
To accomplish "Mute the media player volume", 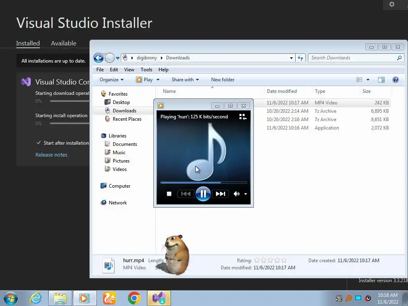I will 237,194.
